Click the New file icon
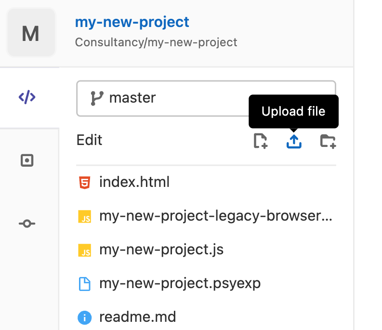 261,141
